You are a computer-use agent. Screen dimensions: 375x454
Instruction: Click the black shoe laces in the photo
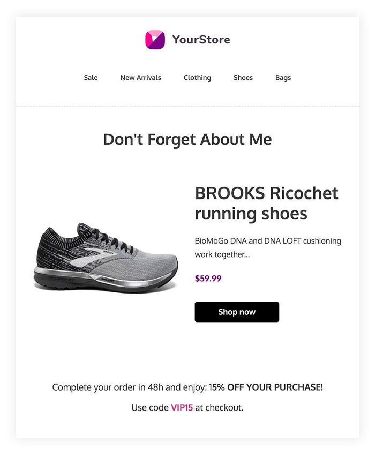click(x=112, y=240)
